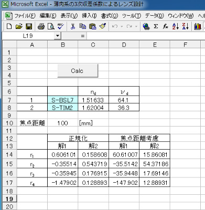Screen dimensions: 205x210
Task: Click the Copy icon
Action: [82, 26]
